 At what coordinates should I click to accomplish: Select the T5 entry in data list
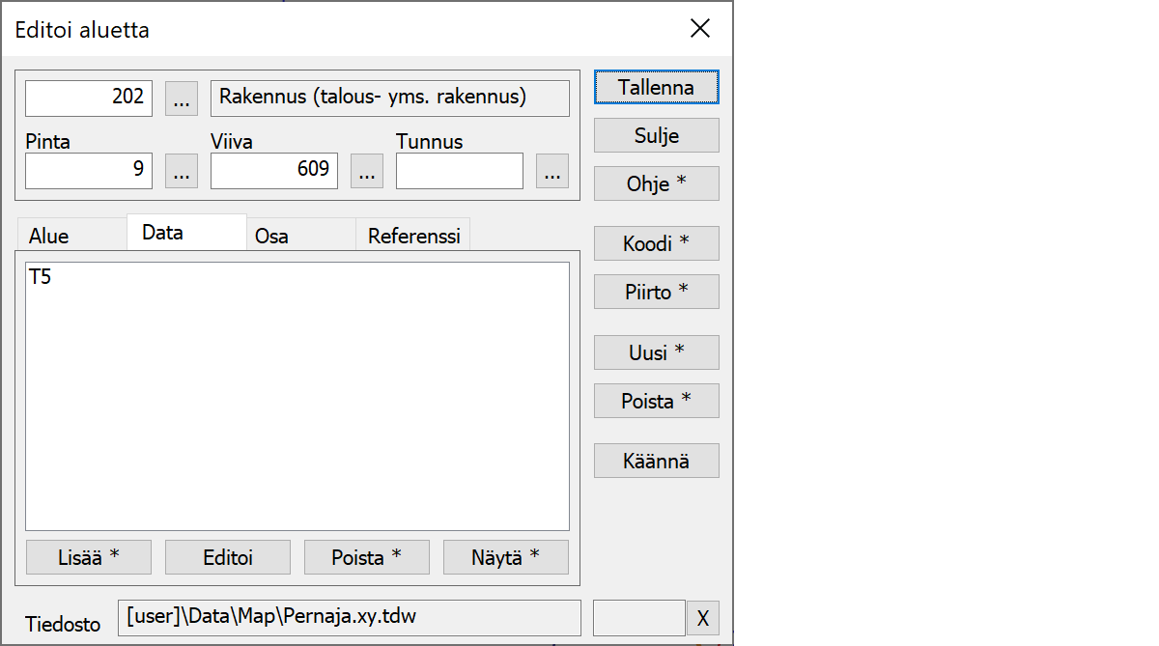click(x=41, y=278)
